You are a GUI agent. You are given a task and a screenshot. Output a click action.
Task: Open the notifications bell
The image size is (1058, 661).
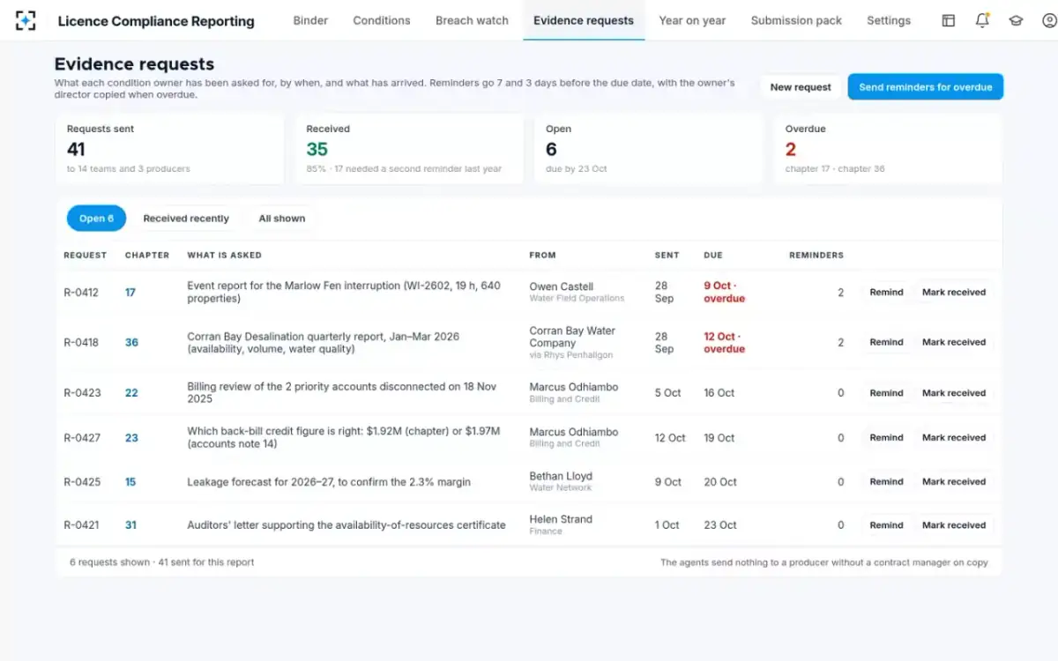point(982,20)
